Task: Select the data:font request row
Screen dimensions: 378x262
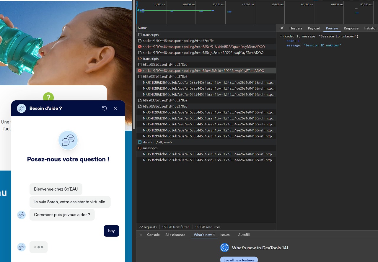Action: click(x=158, y=142)
